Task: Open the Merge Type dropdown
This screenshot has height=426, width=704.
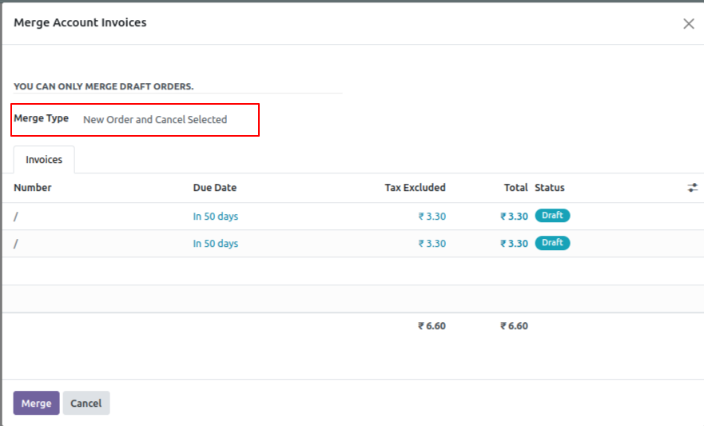Action: pyautogui.click(x=155, y=120)
